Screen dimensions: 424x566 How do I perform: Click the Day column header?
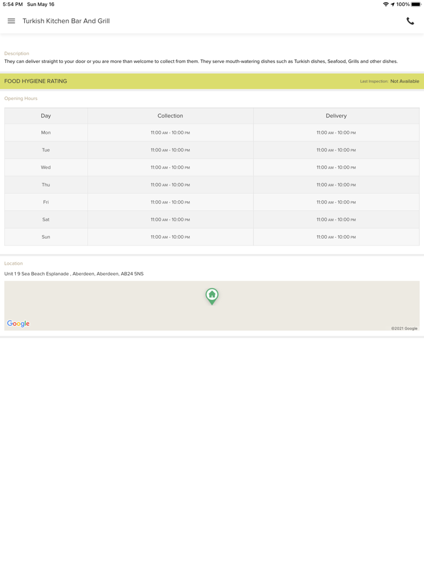click(x=46, y=116)
